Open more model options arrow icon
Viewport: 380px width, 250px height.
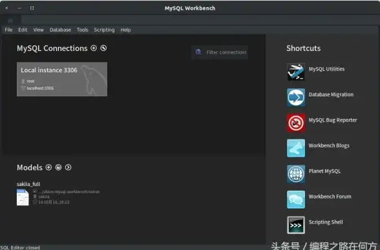point(68,167)
